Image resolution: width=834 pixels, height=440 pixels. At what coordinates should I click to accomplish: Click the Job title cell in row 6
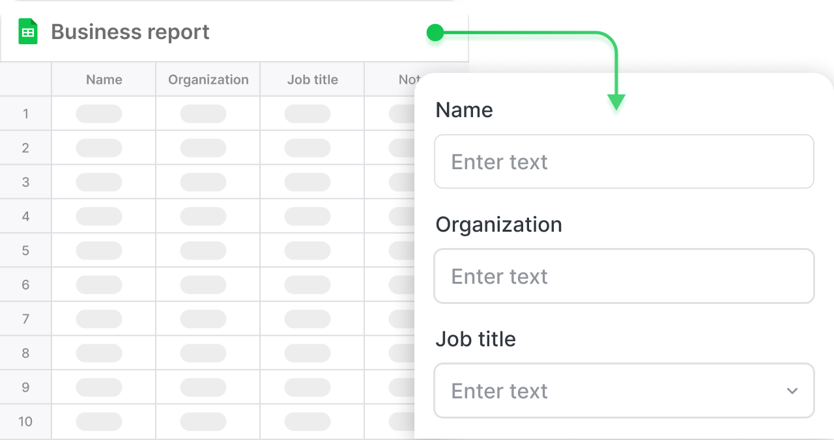[312, 284]
